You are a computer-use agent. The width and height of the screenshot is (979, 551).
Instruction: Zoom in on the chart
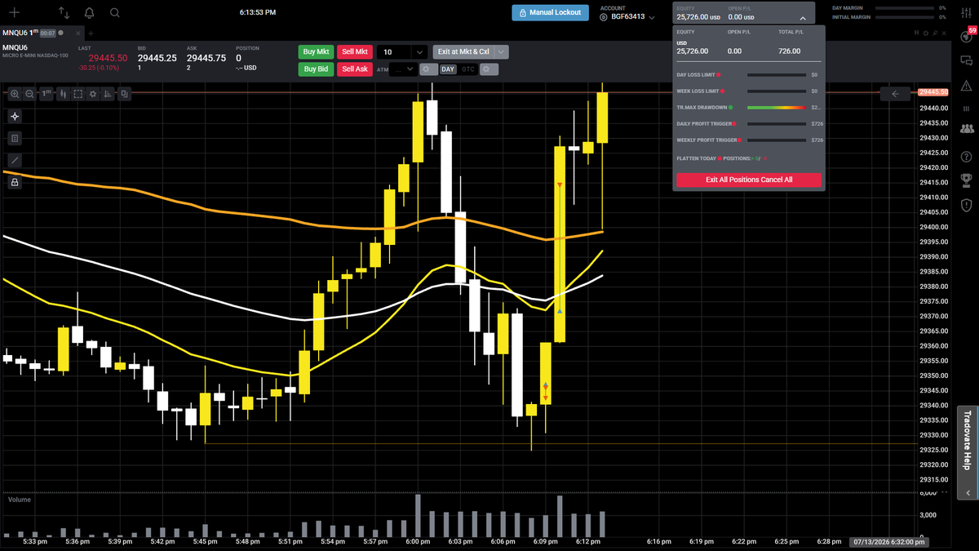(15, 94)
